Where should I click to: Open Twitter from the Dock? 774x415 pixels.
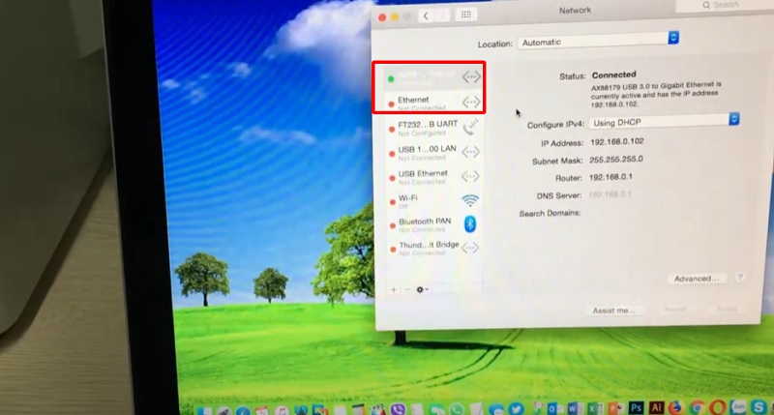[x=516, y=409]
